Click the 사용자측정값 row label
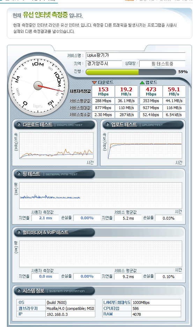Image resolution: width=193 pixels, height=327 pixels. point(80,91)
